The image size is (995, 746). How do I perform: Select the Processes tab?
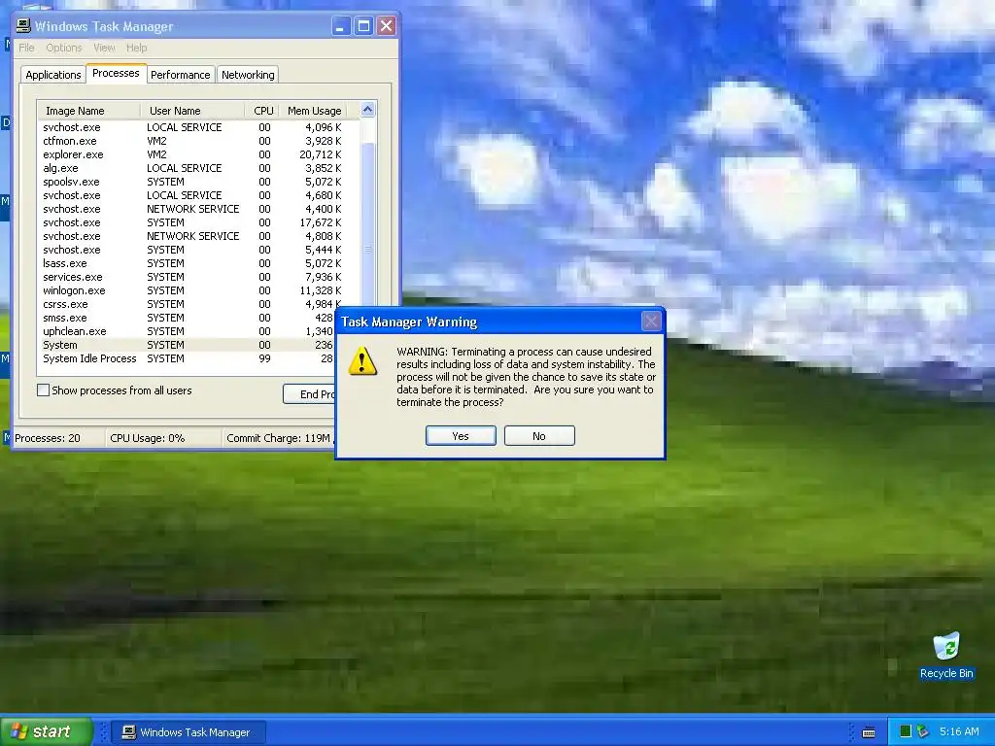click(x=116, y=73)
